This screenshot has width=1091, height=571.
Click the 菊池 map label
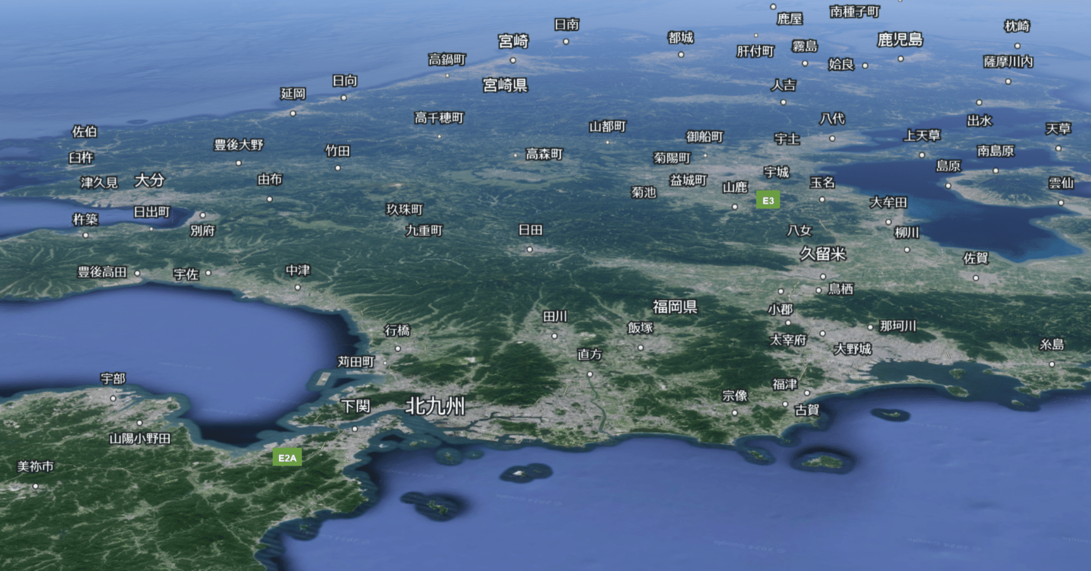pos(643,192)
